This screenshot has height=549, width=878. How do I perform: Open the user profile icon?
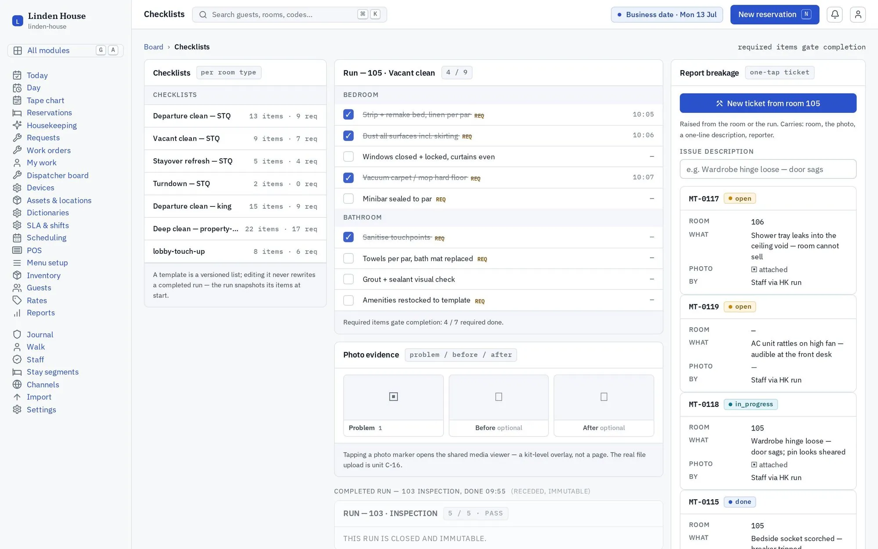[858, 14]
